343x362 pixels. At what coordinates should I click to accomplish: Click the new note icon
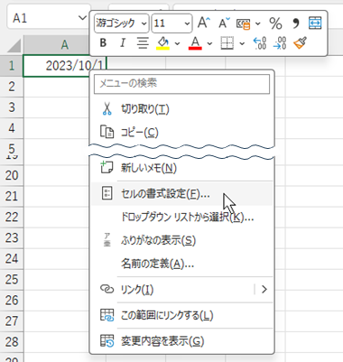(x=107, y=167)
